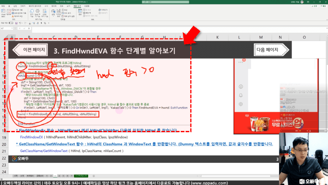Open the Visual Basic editor
This screenshot has height=185, width=328.
3,13
